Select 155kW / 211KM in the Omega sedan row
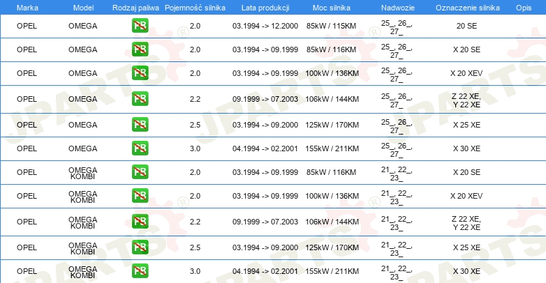 pos(332,148)
